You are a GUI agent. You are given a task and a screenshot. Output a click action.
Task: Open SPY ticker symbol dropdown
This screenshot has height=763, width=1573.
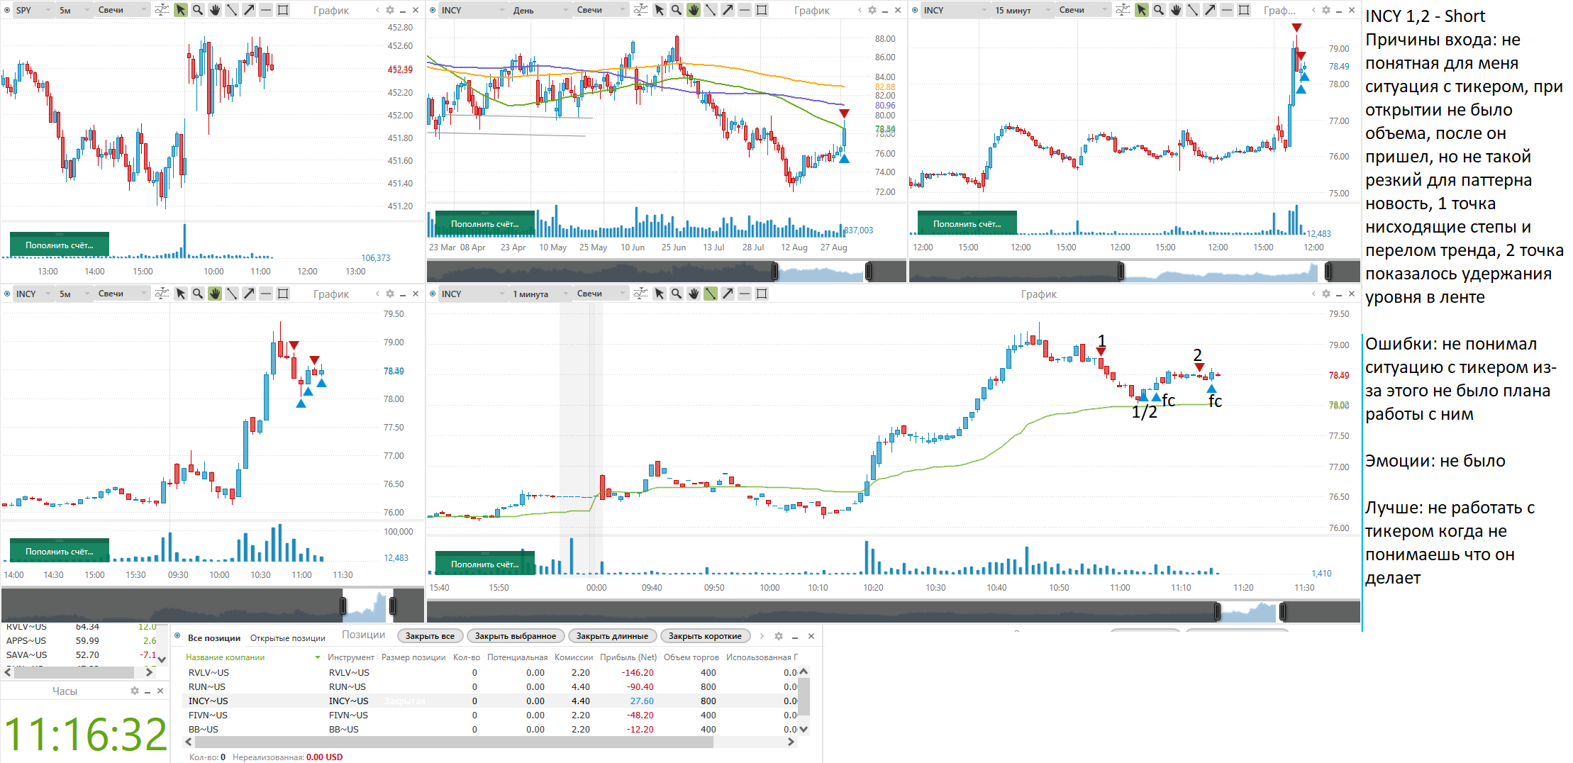(33, 10)
